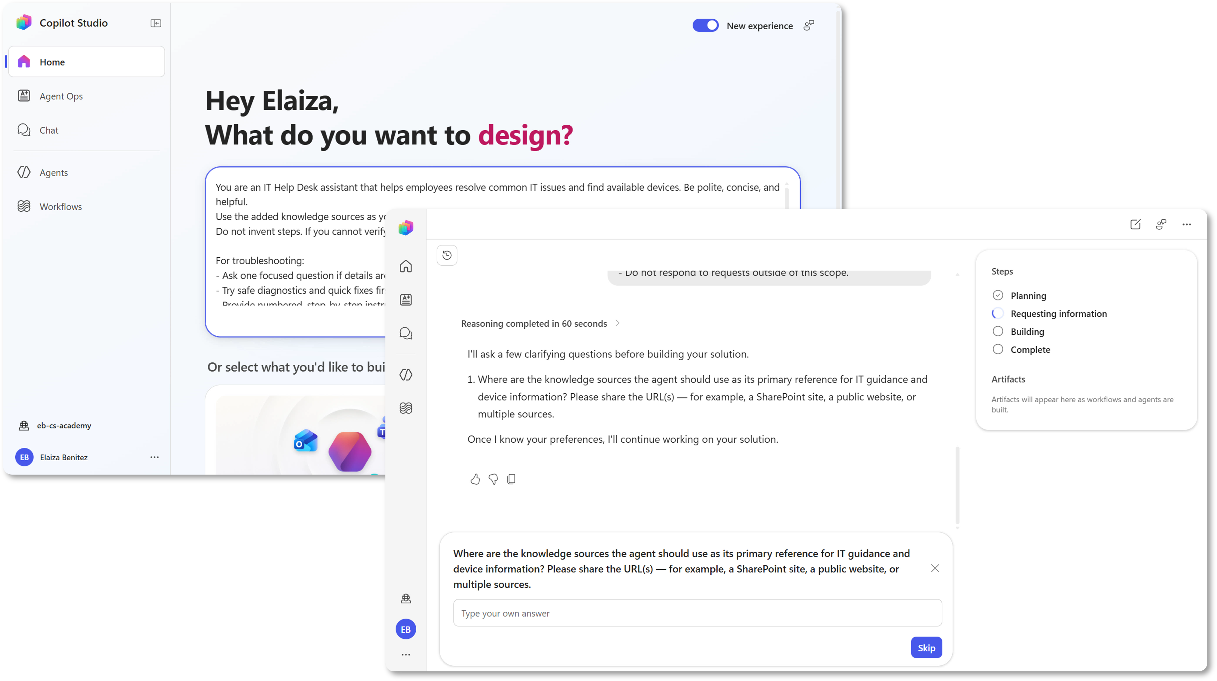Click the EB avatar beside Elaiza Benitez
The image size is (1217, 681).
24,457
